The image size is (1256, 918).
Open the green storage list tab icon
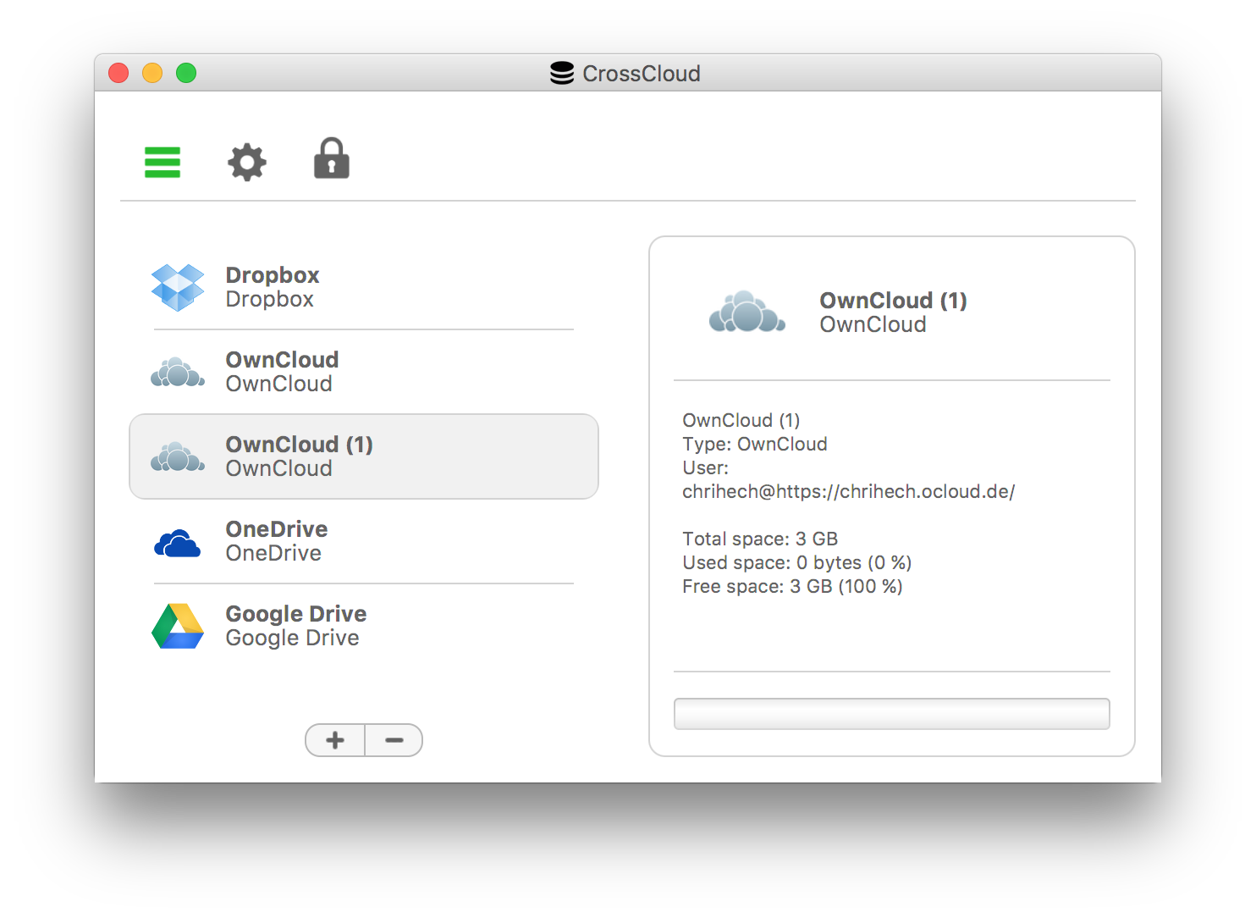[163, 163]
